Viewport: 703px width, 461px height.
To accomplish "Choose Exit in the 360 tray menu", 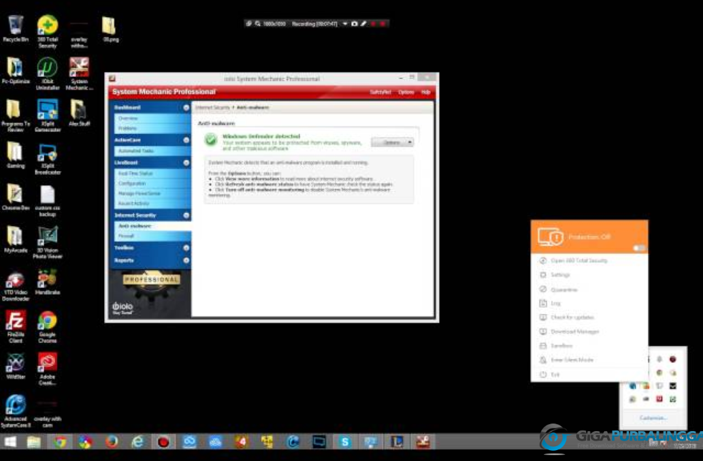I will click(589, 375).
